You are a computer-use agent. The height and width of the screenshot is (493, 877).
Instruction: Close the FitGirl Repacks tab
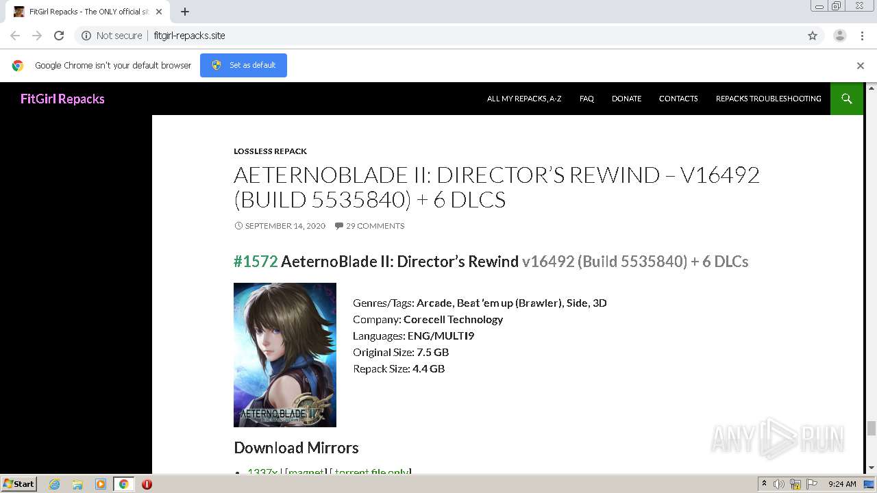coord(159,12)
